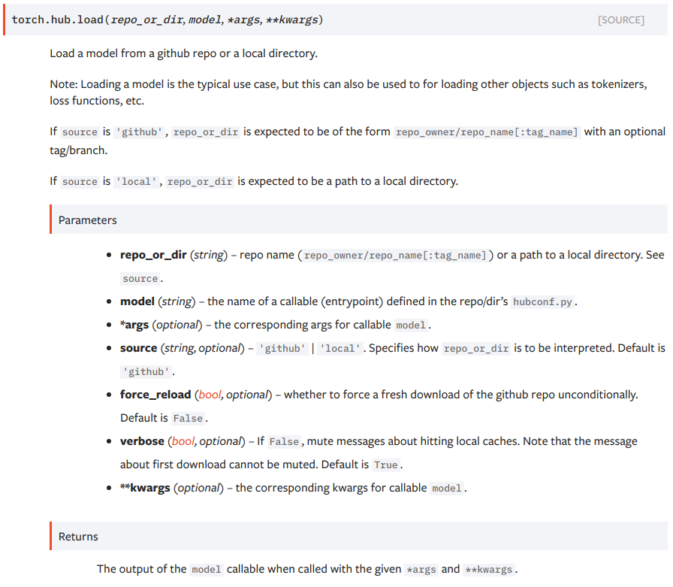The width and height of the screenshot is (673, 587).
Task: Open the [SOURCE] link
Action: pyautogui.click(x=620, y=20)
